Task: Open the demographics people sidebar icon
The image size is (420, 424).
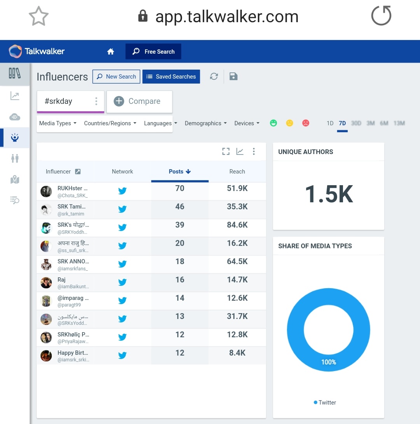Action: click(15, 158)
